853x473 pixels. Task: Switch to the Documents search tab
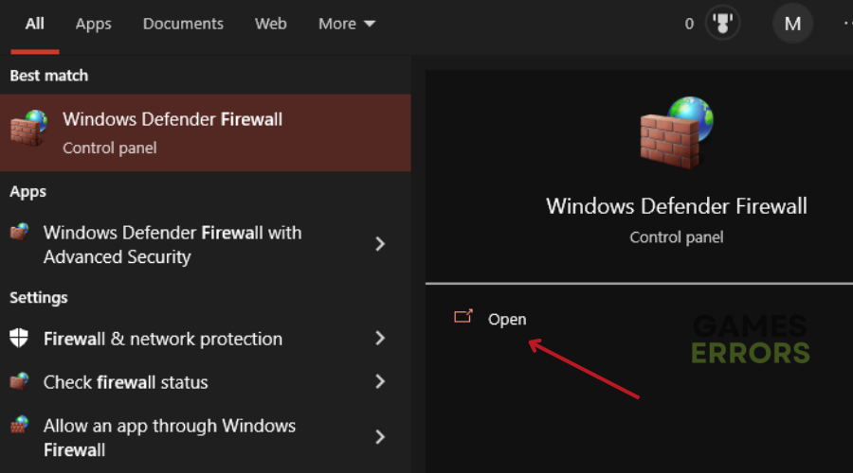(x=183, y=24)
